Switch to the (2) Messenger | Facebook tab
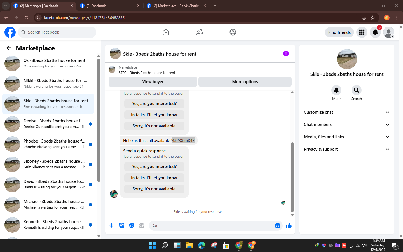The image size is (403, 252). (x=43, y=6)
